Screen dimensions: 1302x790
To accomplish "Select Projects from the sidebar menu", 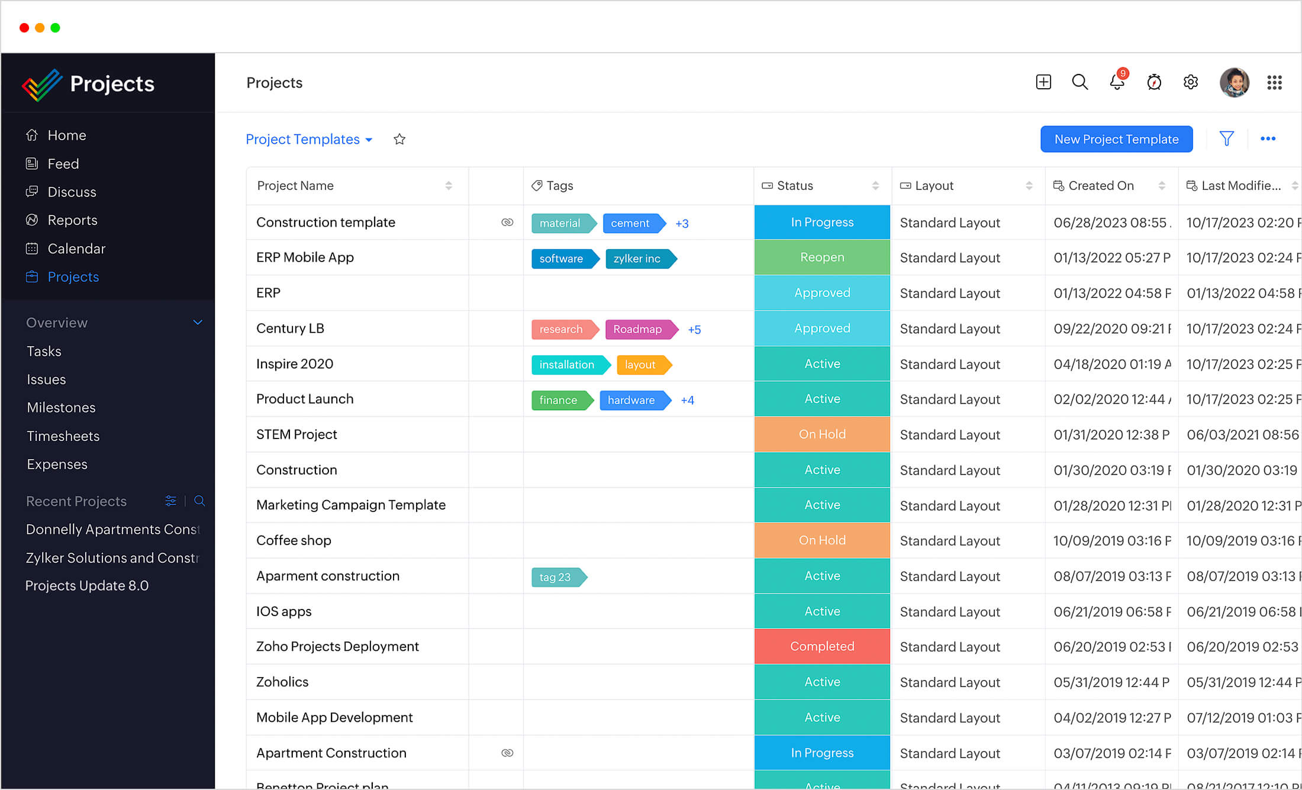I will pos(73,276).
